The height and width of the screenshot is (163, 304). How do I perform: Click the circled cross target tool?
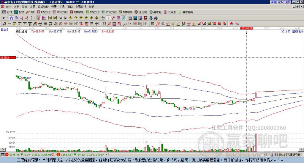tap(61, 24)
